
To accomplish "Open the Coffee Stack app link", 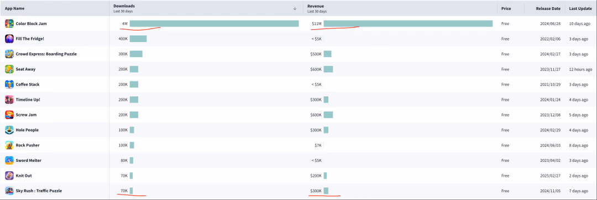I will (x=28, y=85).
